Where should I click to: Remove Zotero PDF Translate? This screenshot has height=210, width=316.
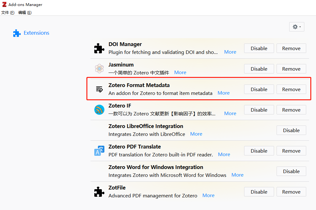click(x=291, y=151)
